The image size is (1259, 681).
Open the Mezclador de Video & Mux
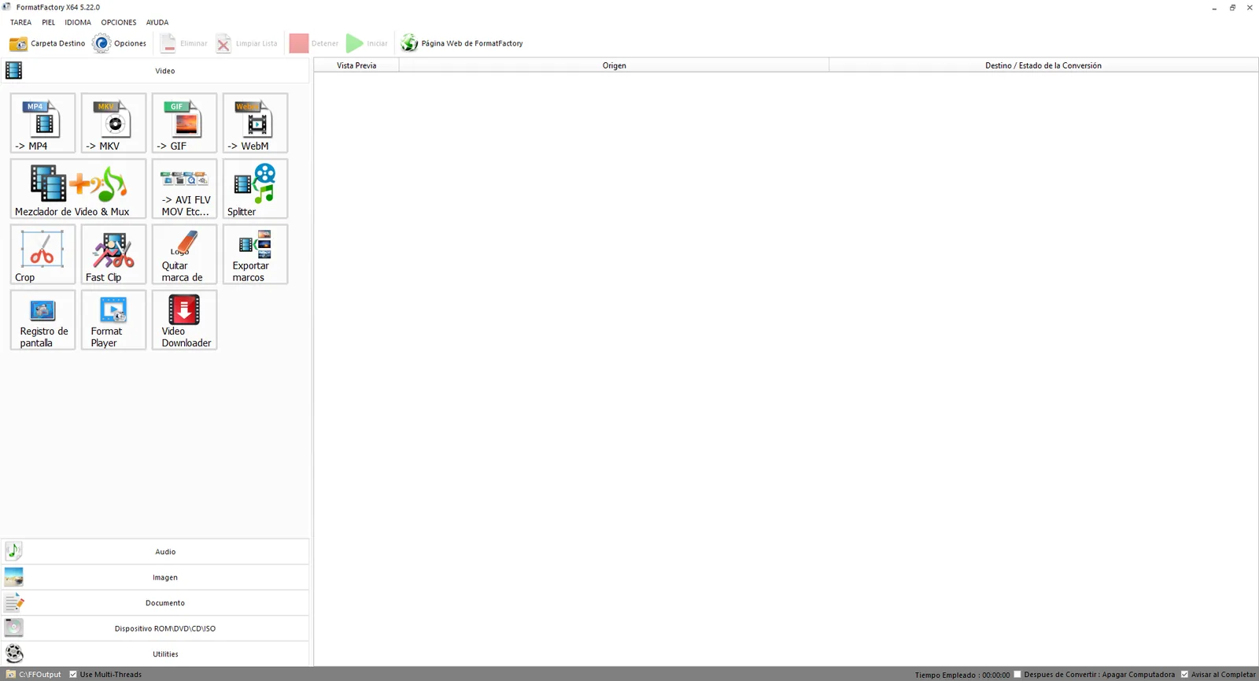[x=78, y=189]
